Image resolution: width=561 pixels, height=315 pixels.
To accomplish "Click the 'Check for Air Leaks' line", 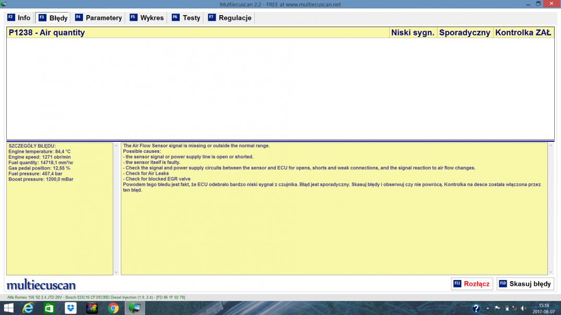I will coord(146,174).
